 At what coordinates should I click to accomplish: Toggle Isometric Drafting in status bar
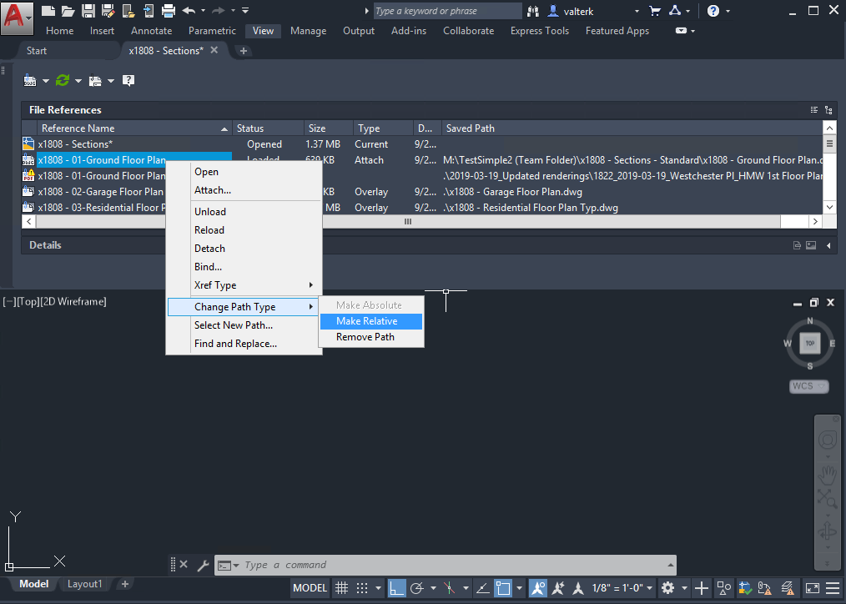pyautogui.click(x=449, y=588)
